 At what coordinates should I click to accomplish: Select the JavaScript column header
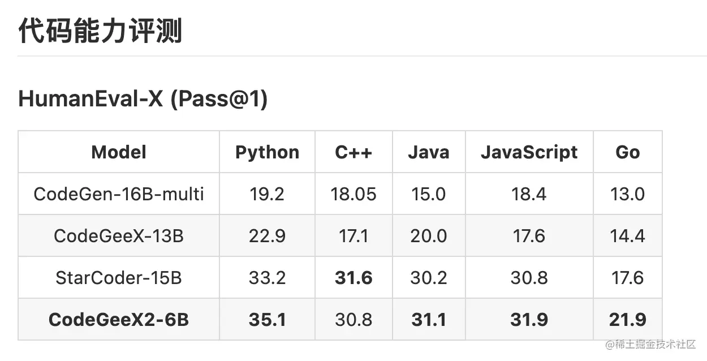coord(529,152)
